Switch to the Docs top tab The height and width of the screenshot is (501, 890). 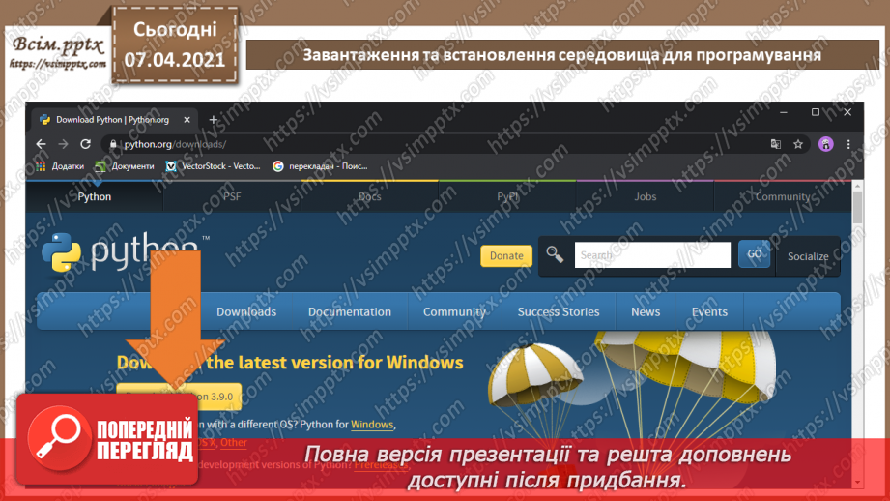tap(369, 196)
